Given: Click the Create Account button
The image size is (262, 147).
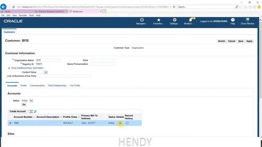Looking at the screenshot, I should (18, 111).
